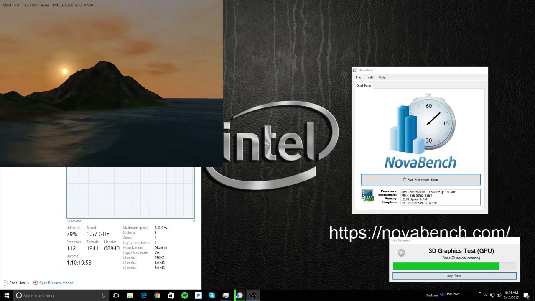Open the Windows Start menu
The height and width of the screenshot is (301, 535).
tap(6, 296)
